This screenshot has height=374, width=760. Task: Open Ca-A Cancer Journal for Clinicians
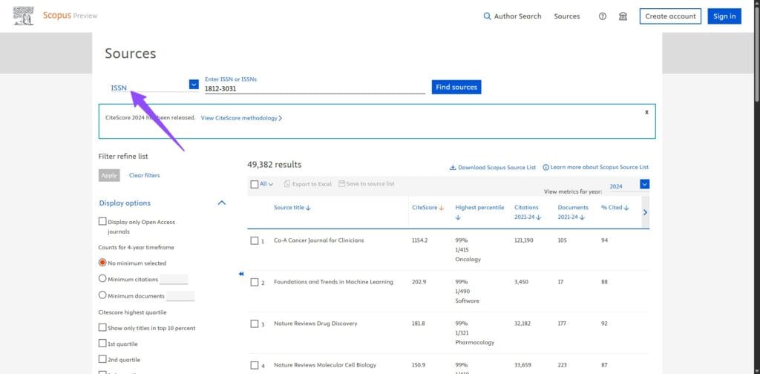pyautogui.click(x=319, y=240)
